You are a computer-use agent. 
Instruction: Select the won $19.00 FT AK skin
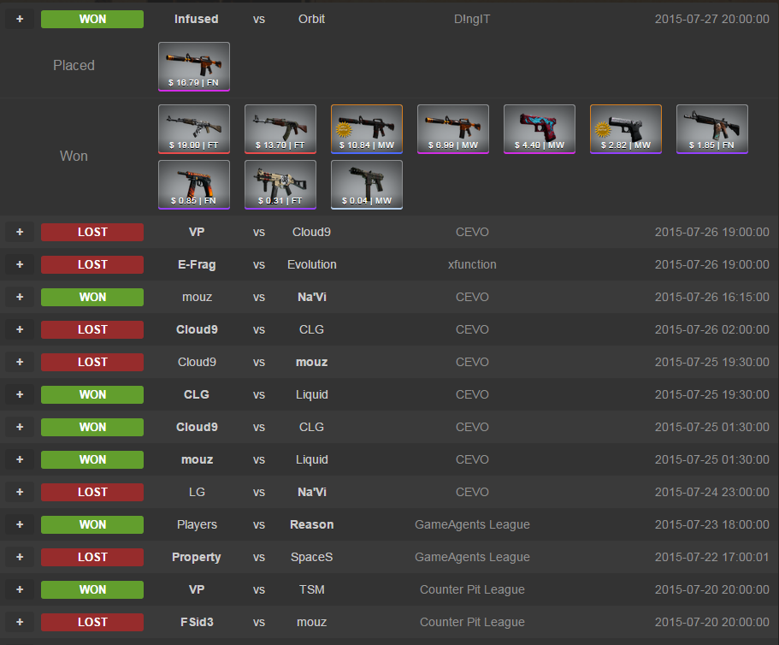194,129
